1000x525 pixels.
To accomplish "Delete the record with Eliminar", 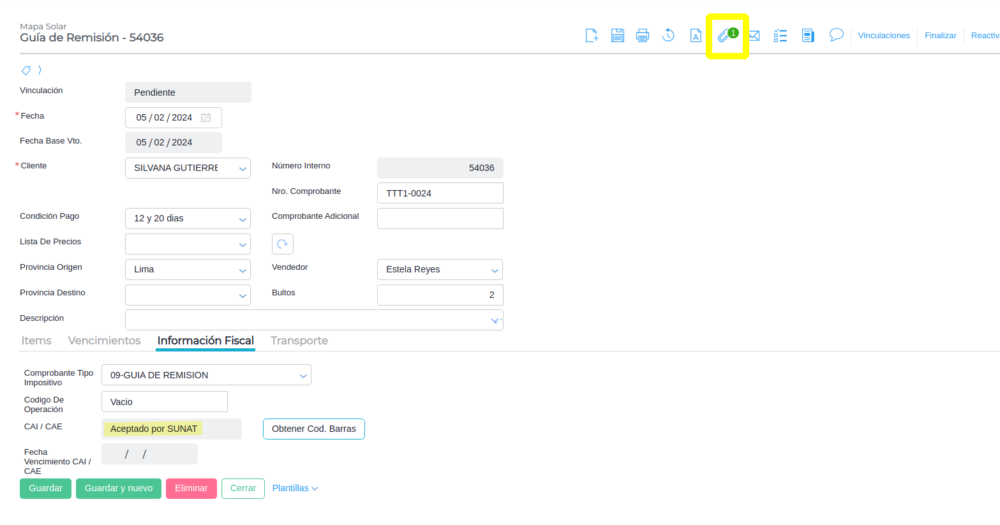I will [x=191, y=489].
